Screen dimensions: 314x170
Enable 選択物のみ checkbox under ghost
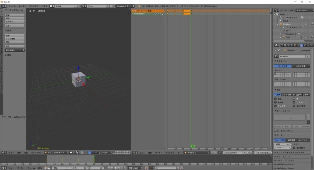(x=294, y=148)
